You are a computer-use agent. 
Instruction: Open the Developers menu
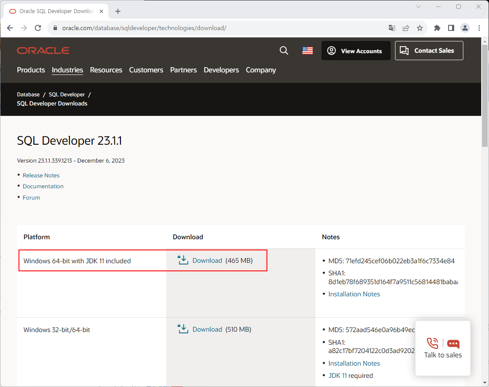pyautogui.click(x=221, y=70)
